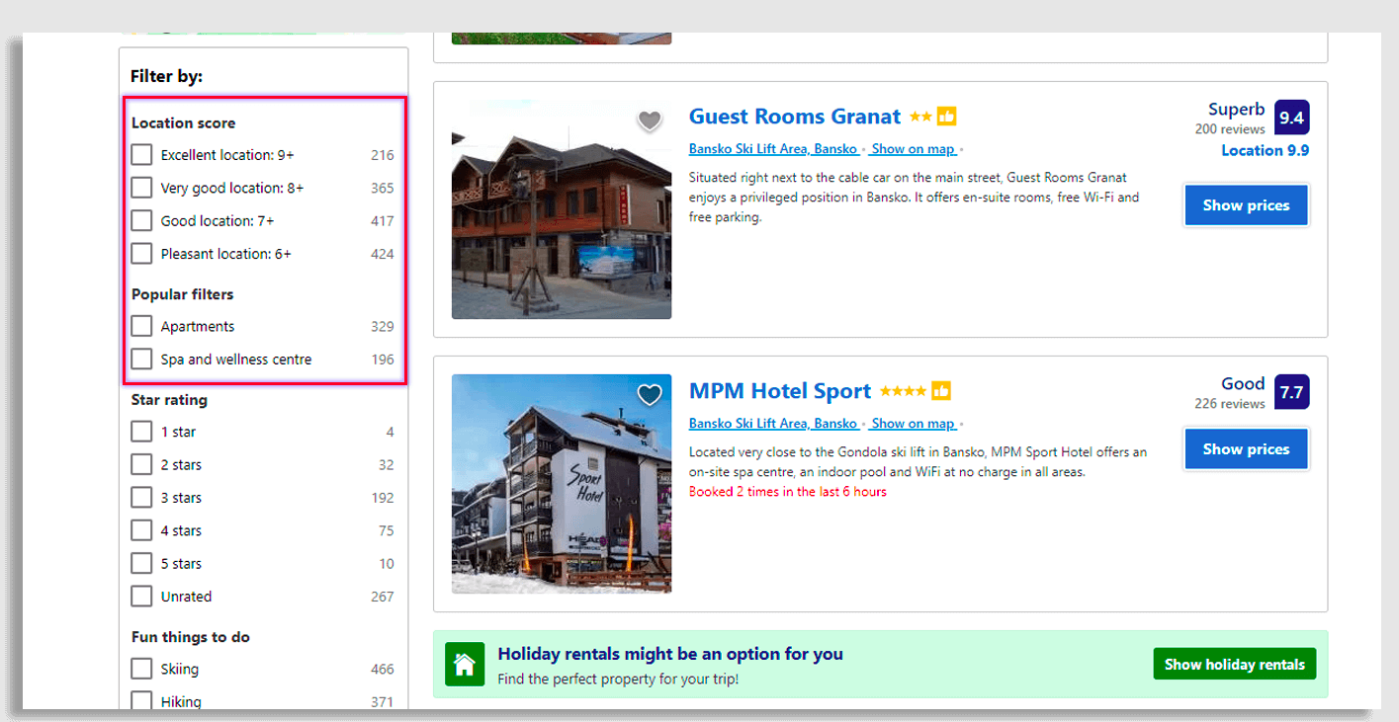
Task: Open the Guest Rooms Granat listing title
Action: coord(795,117)
